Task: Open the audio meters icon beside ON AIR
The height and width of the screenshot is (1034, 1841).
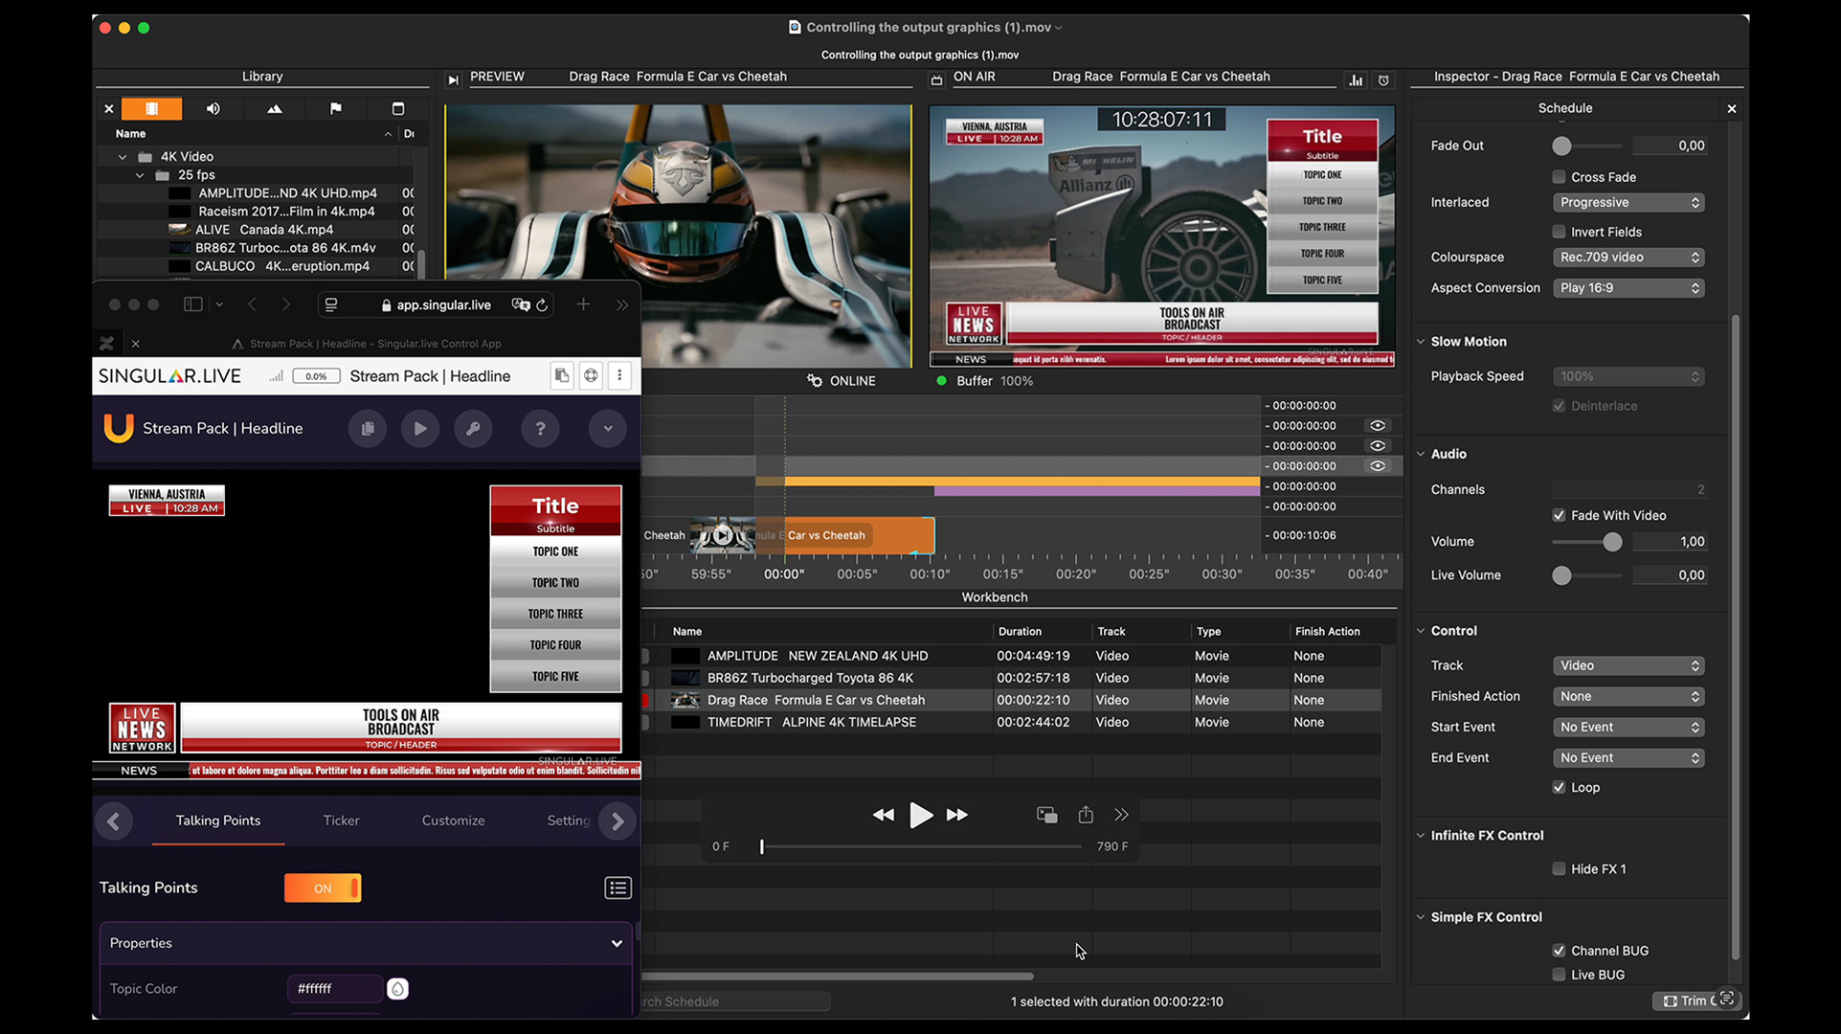Action: [x=1356, y=80]
